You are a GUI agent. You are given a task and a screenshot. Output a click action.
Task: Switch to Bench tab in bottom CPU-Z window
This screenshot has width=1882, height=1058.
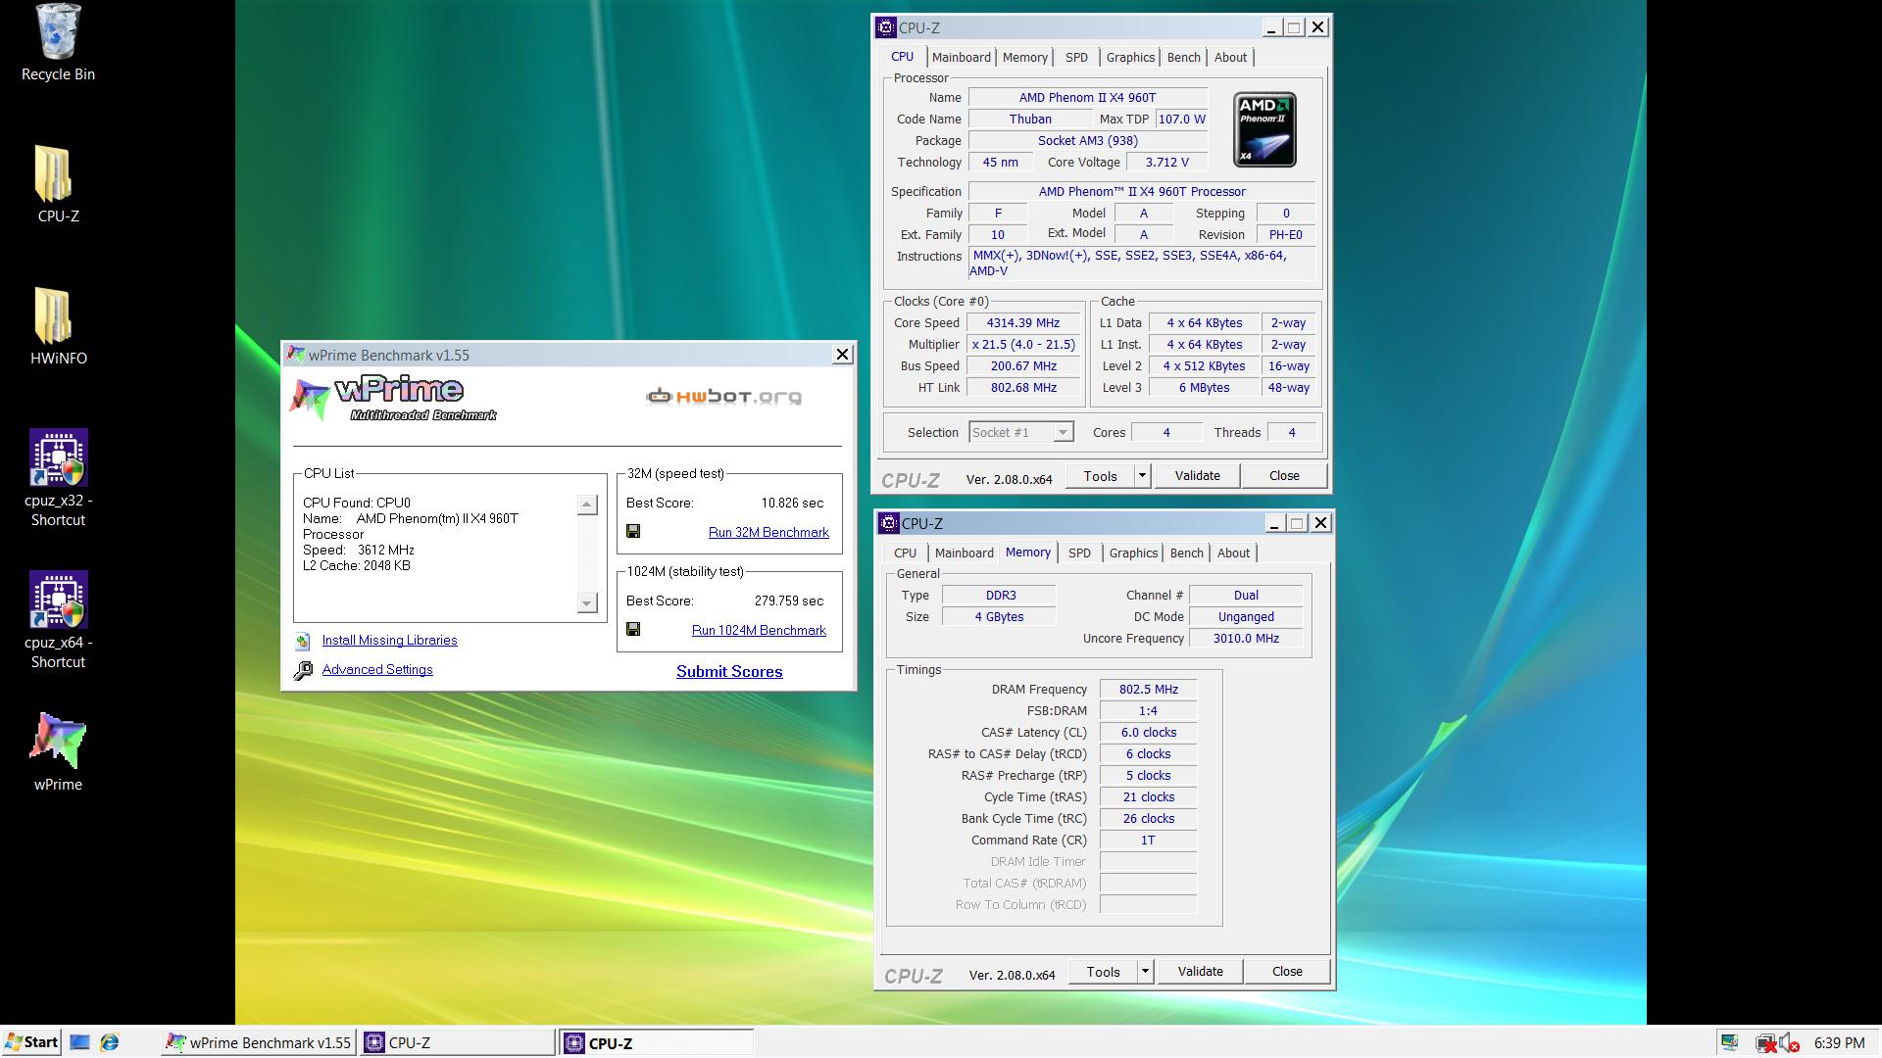coord(1186,553)
